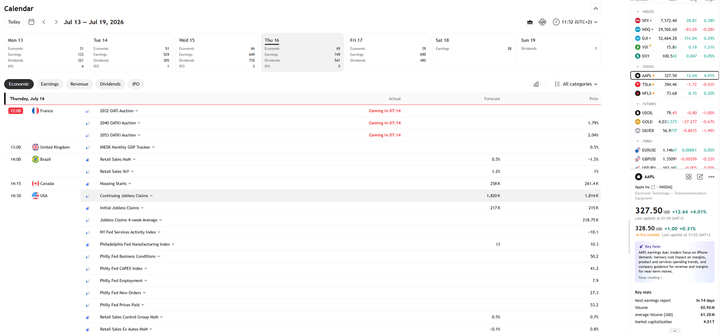This screenshot has width=721, height=333.
Task: Switch to the Revenue tab
Action: tap(79, 84)
